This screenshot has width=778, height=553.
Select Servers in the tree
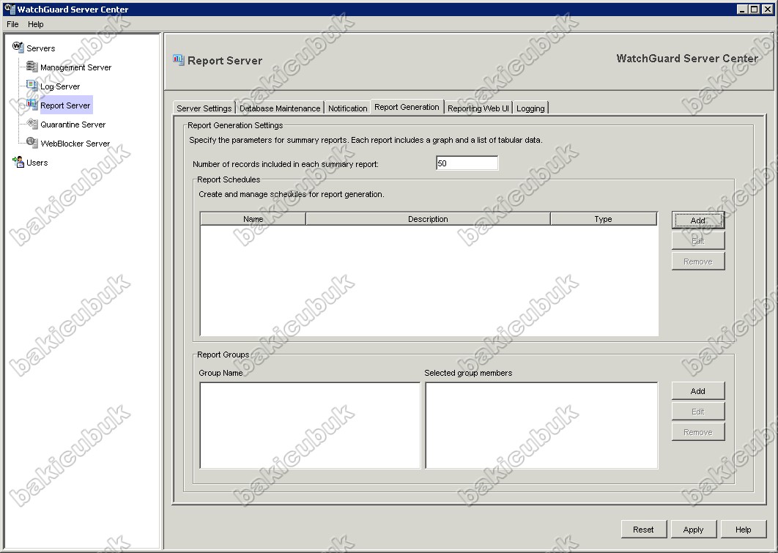coord(41,48)
